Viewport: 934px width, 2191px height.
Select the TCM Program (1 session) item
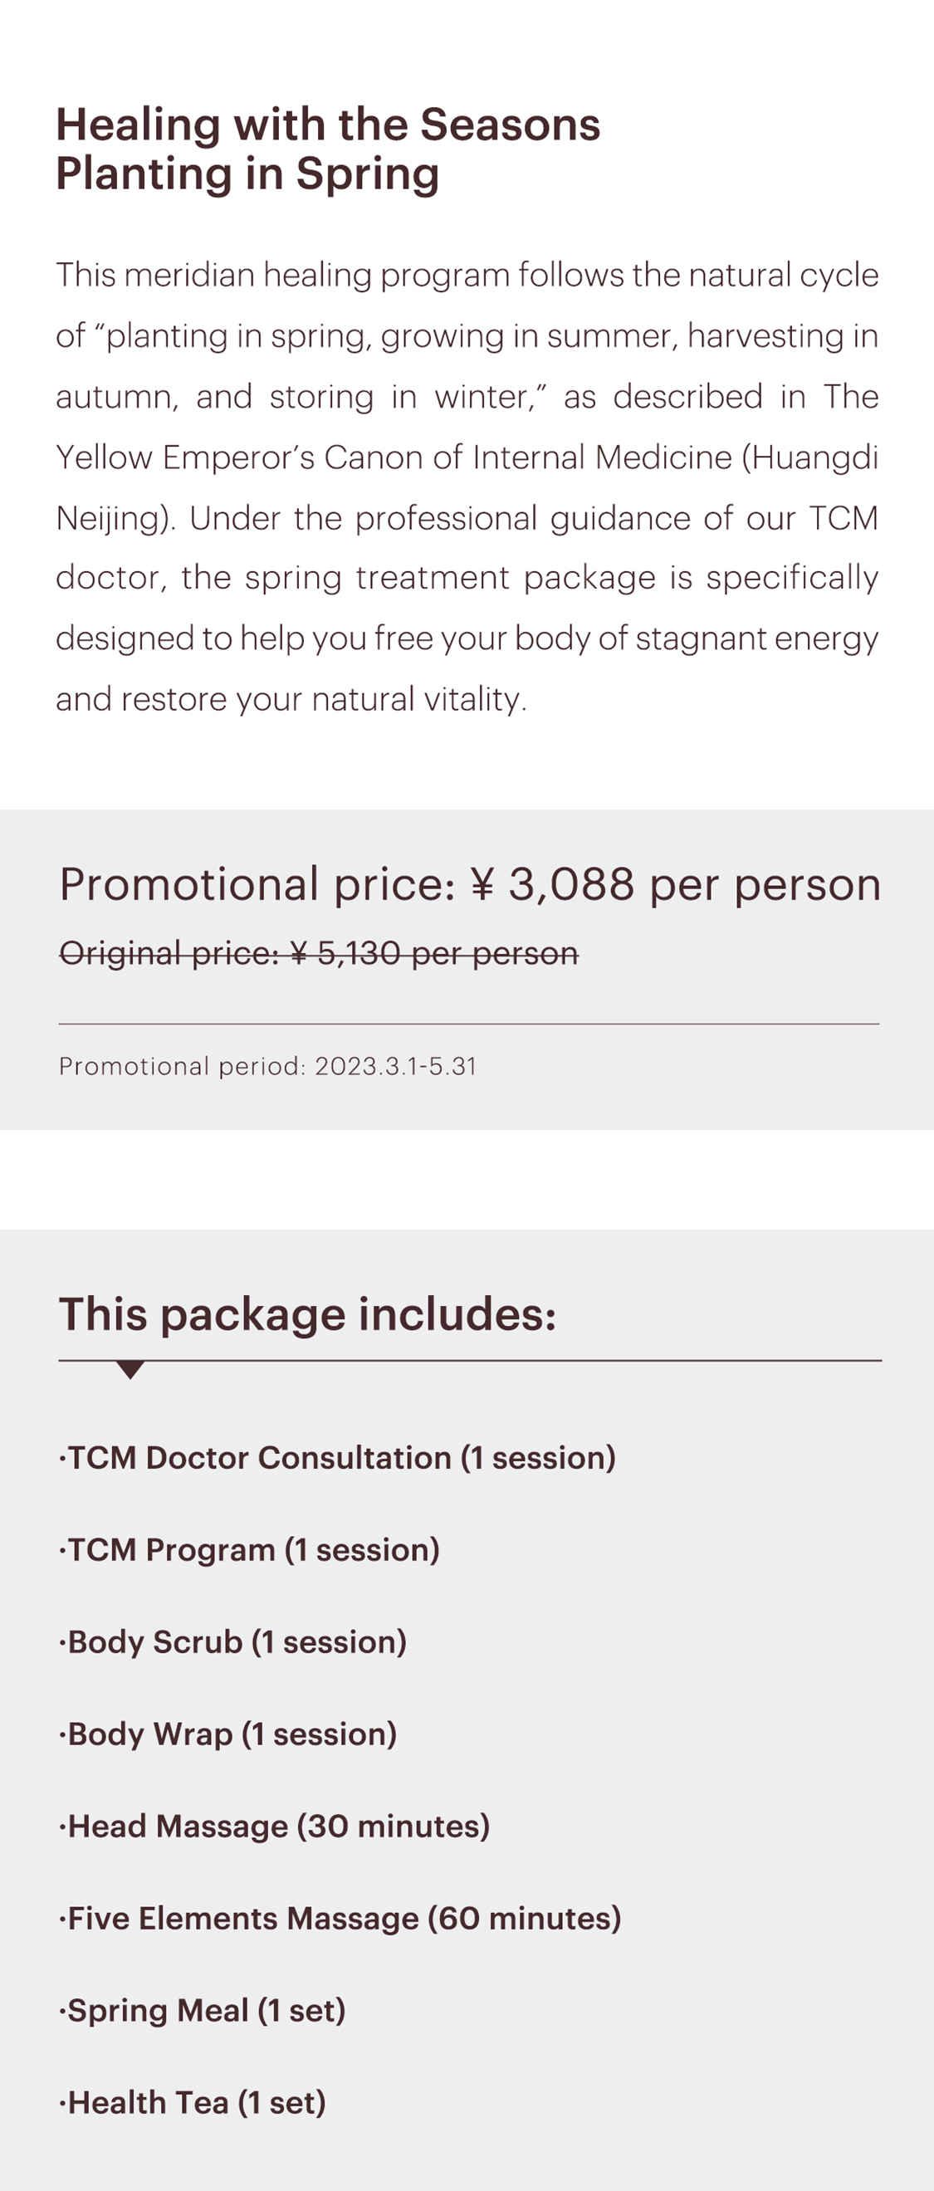[250, 1550]
